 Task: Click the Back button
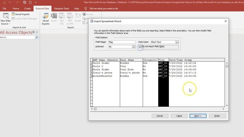[x=179, y=116]
